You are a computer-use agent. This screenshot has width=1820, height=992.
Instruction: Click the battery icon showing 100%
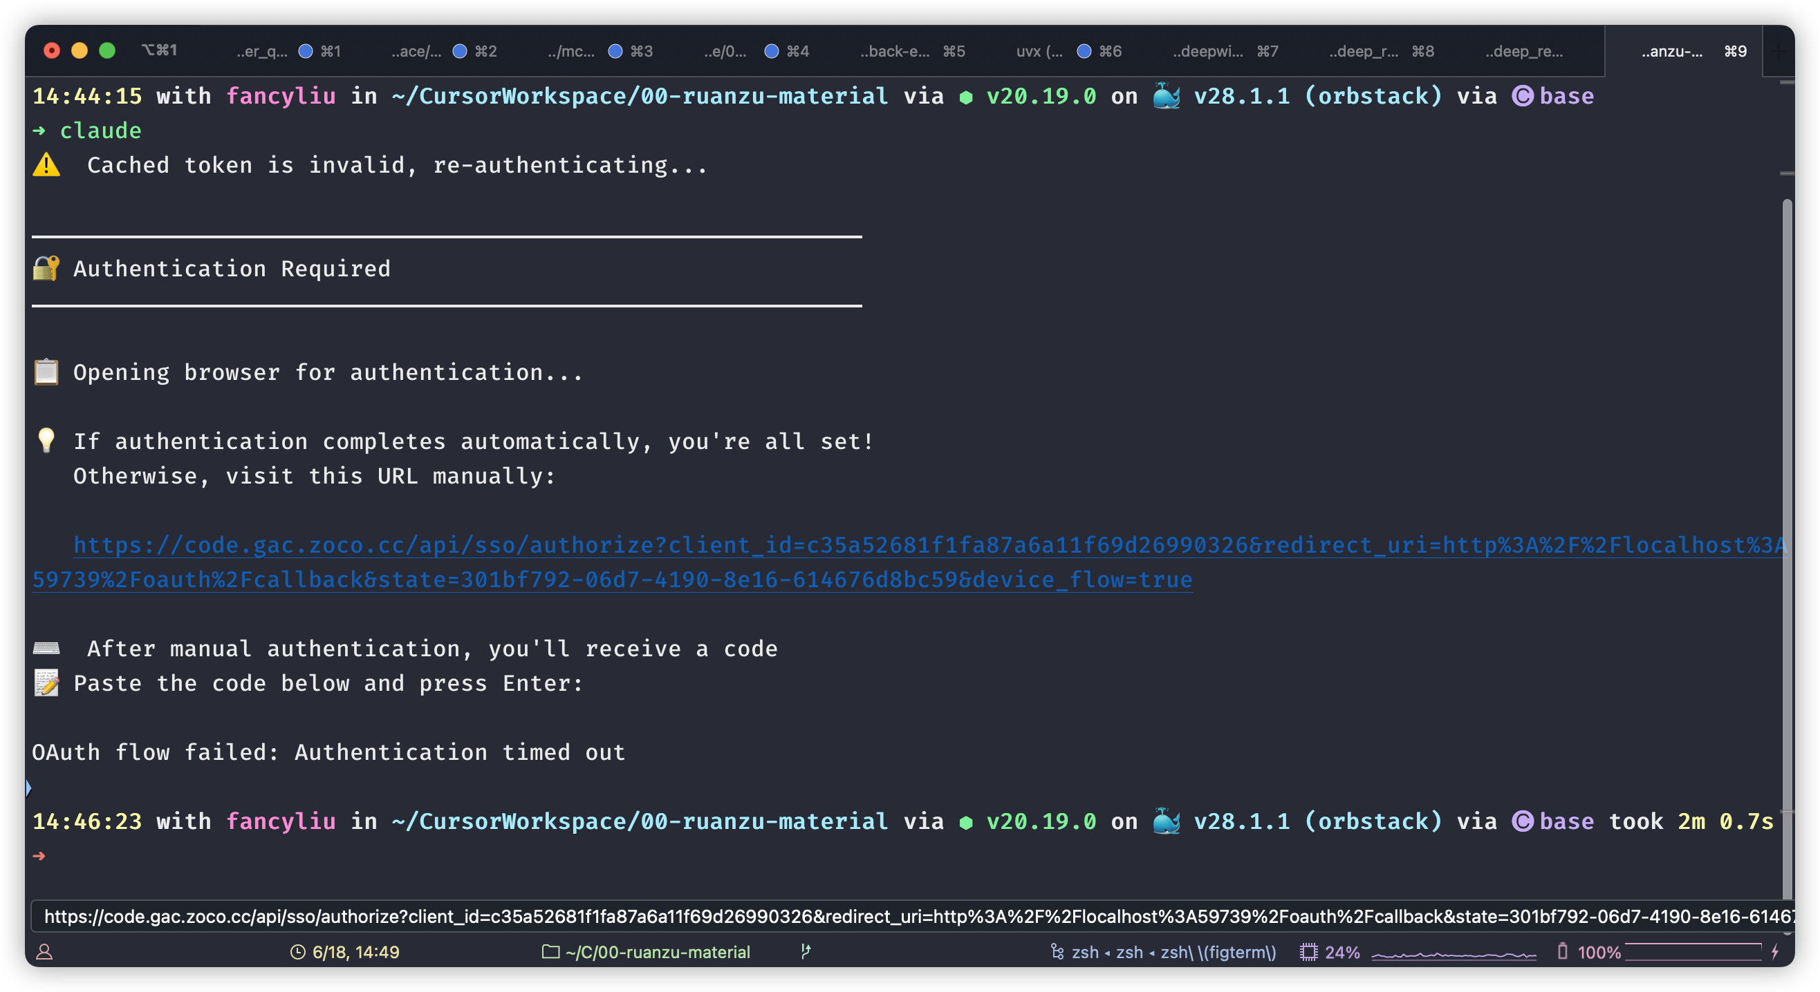click(1562, 952)
